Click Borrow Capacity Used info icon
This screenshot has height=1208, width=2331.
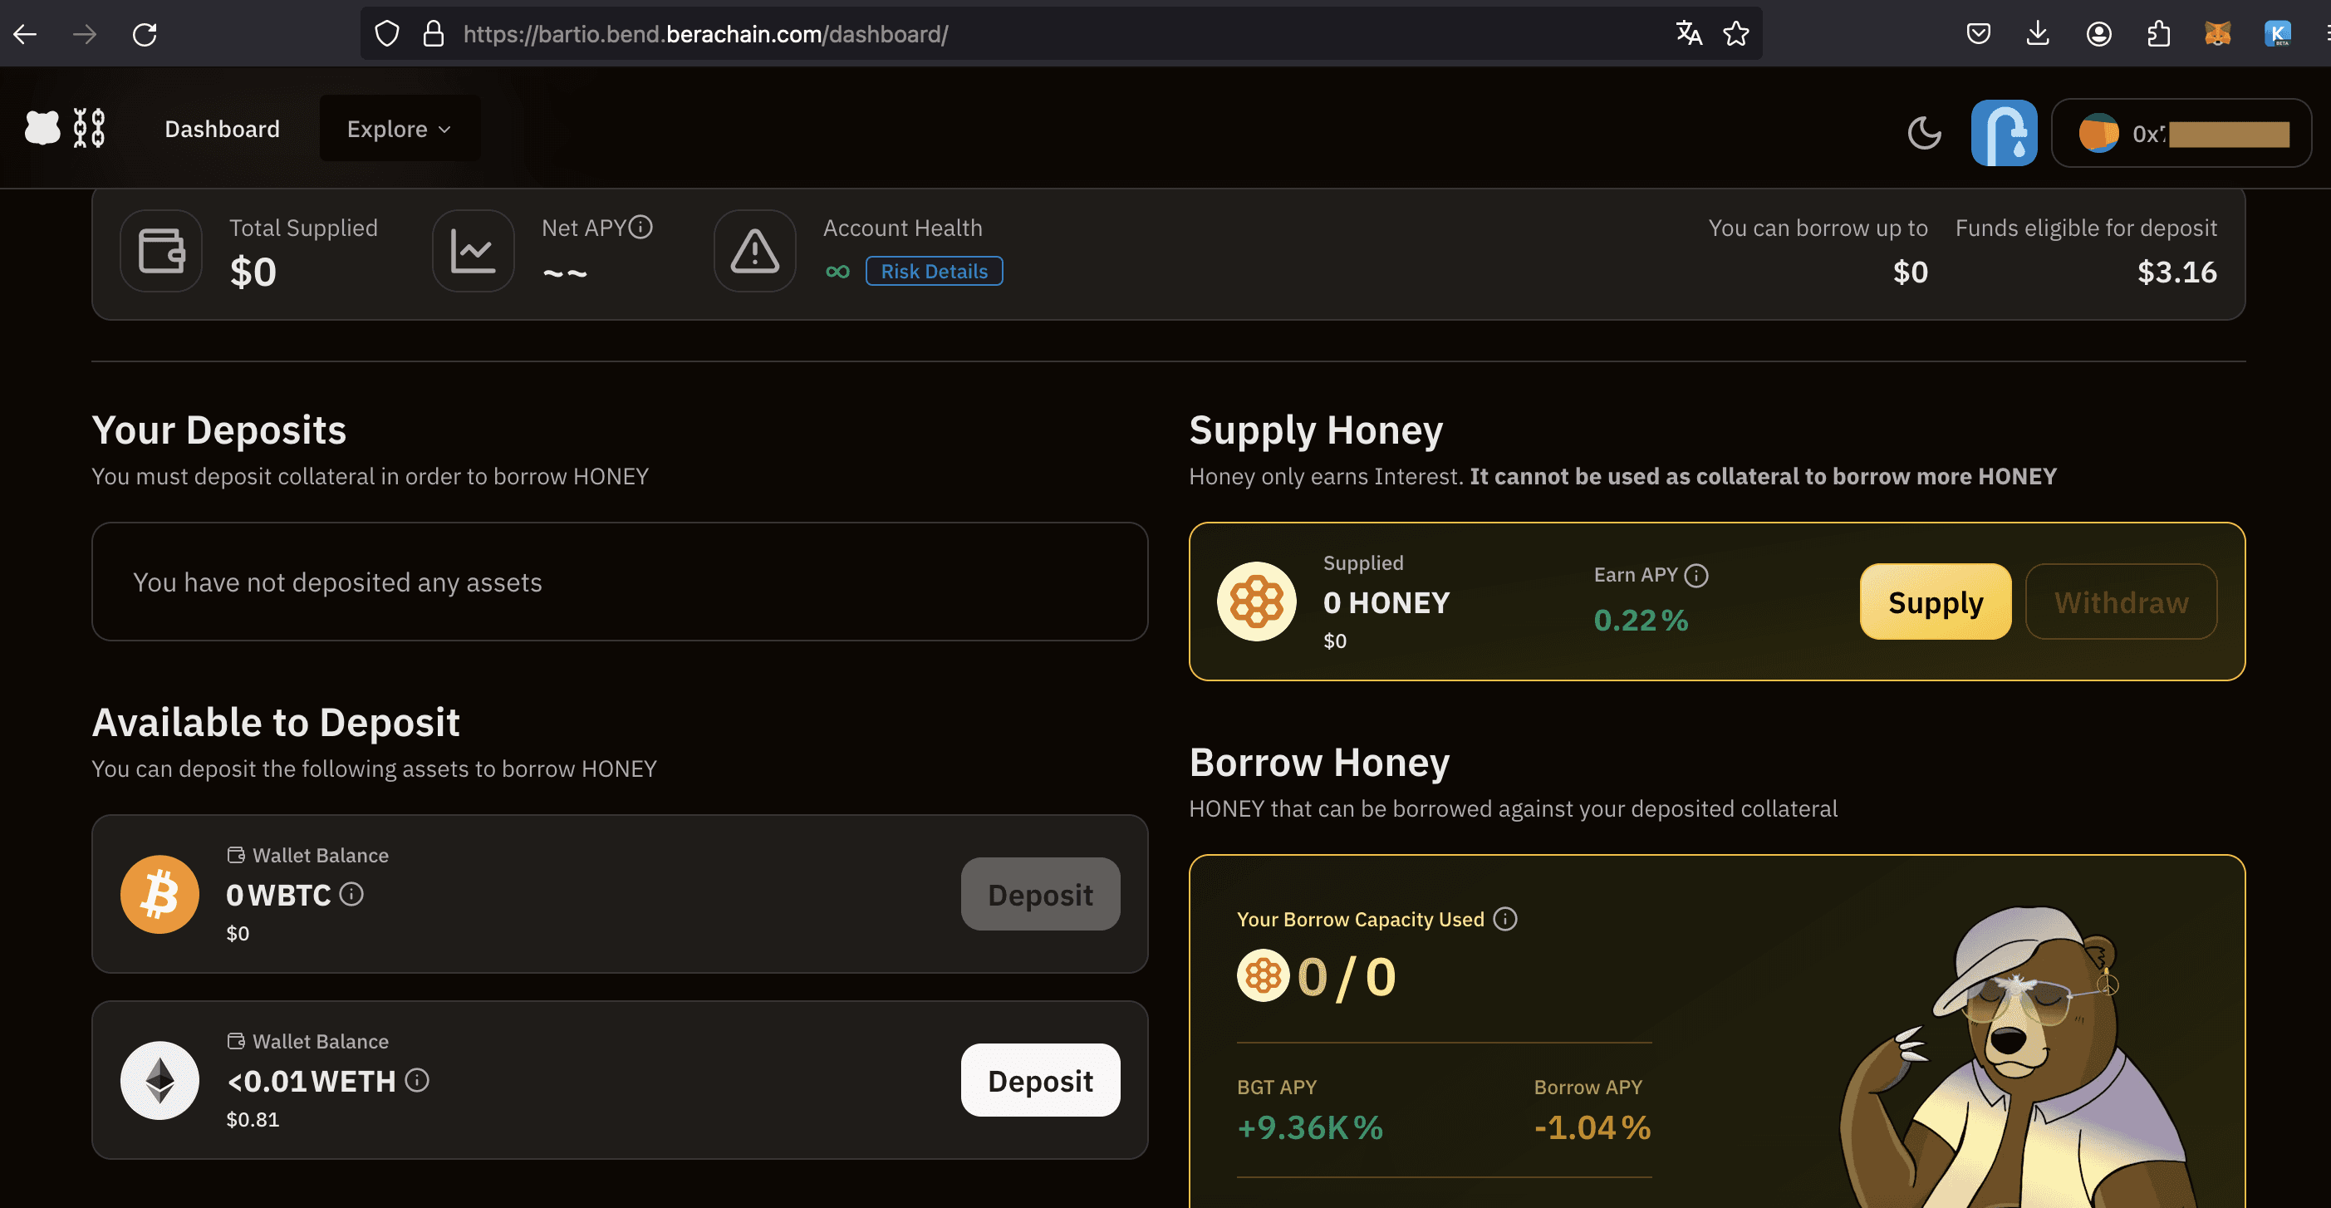pos(1504,920)
